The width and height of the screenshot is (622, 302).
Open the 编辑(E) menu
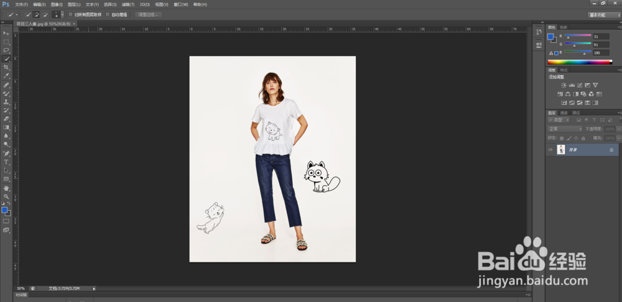[x=39, y=4]
